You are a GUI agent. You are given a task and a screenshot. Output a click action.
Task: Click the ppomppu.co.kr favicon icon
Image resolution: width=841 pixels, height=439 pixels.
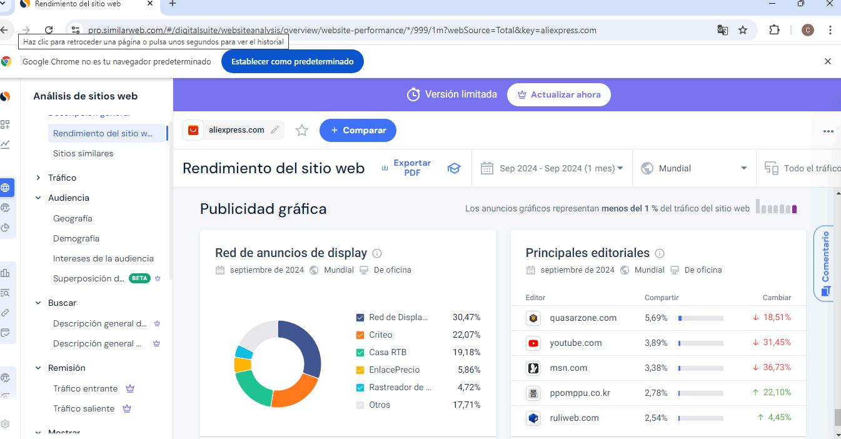pyautogui.click(x=533, y=393)
